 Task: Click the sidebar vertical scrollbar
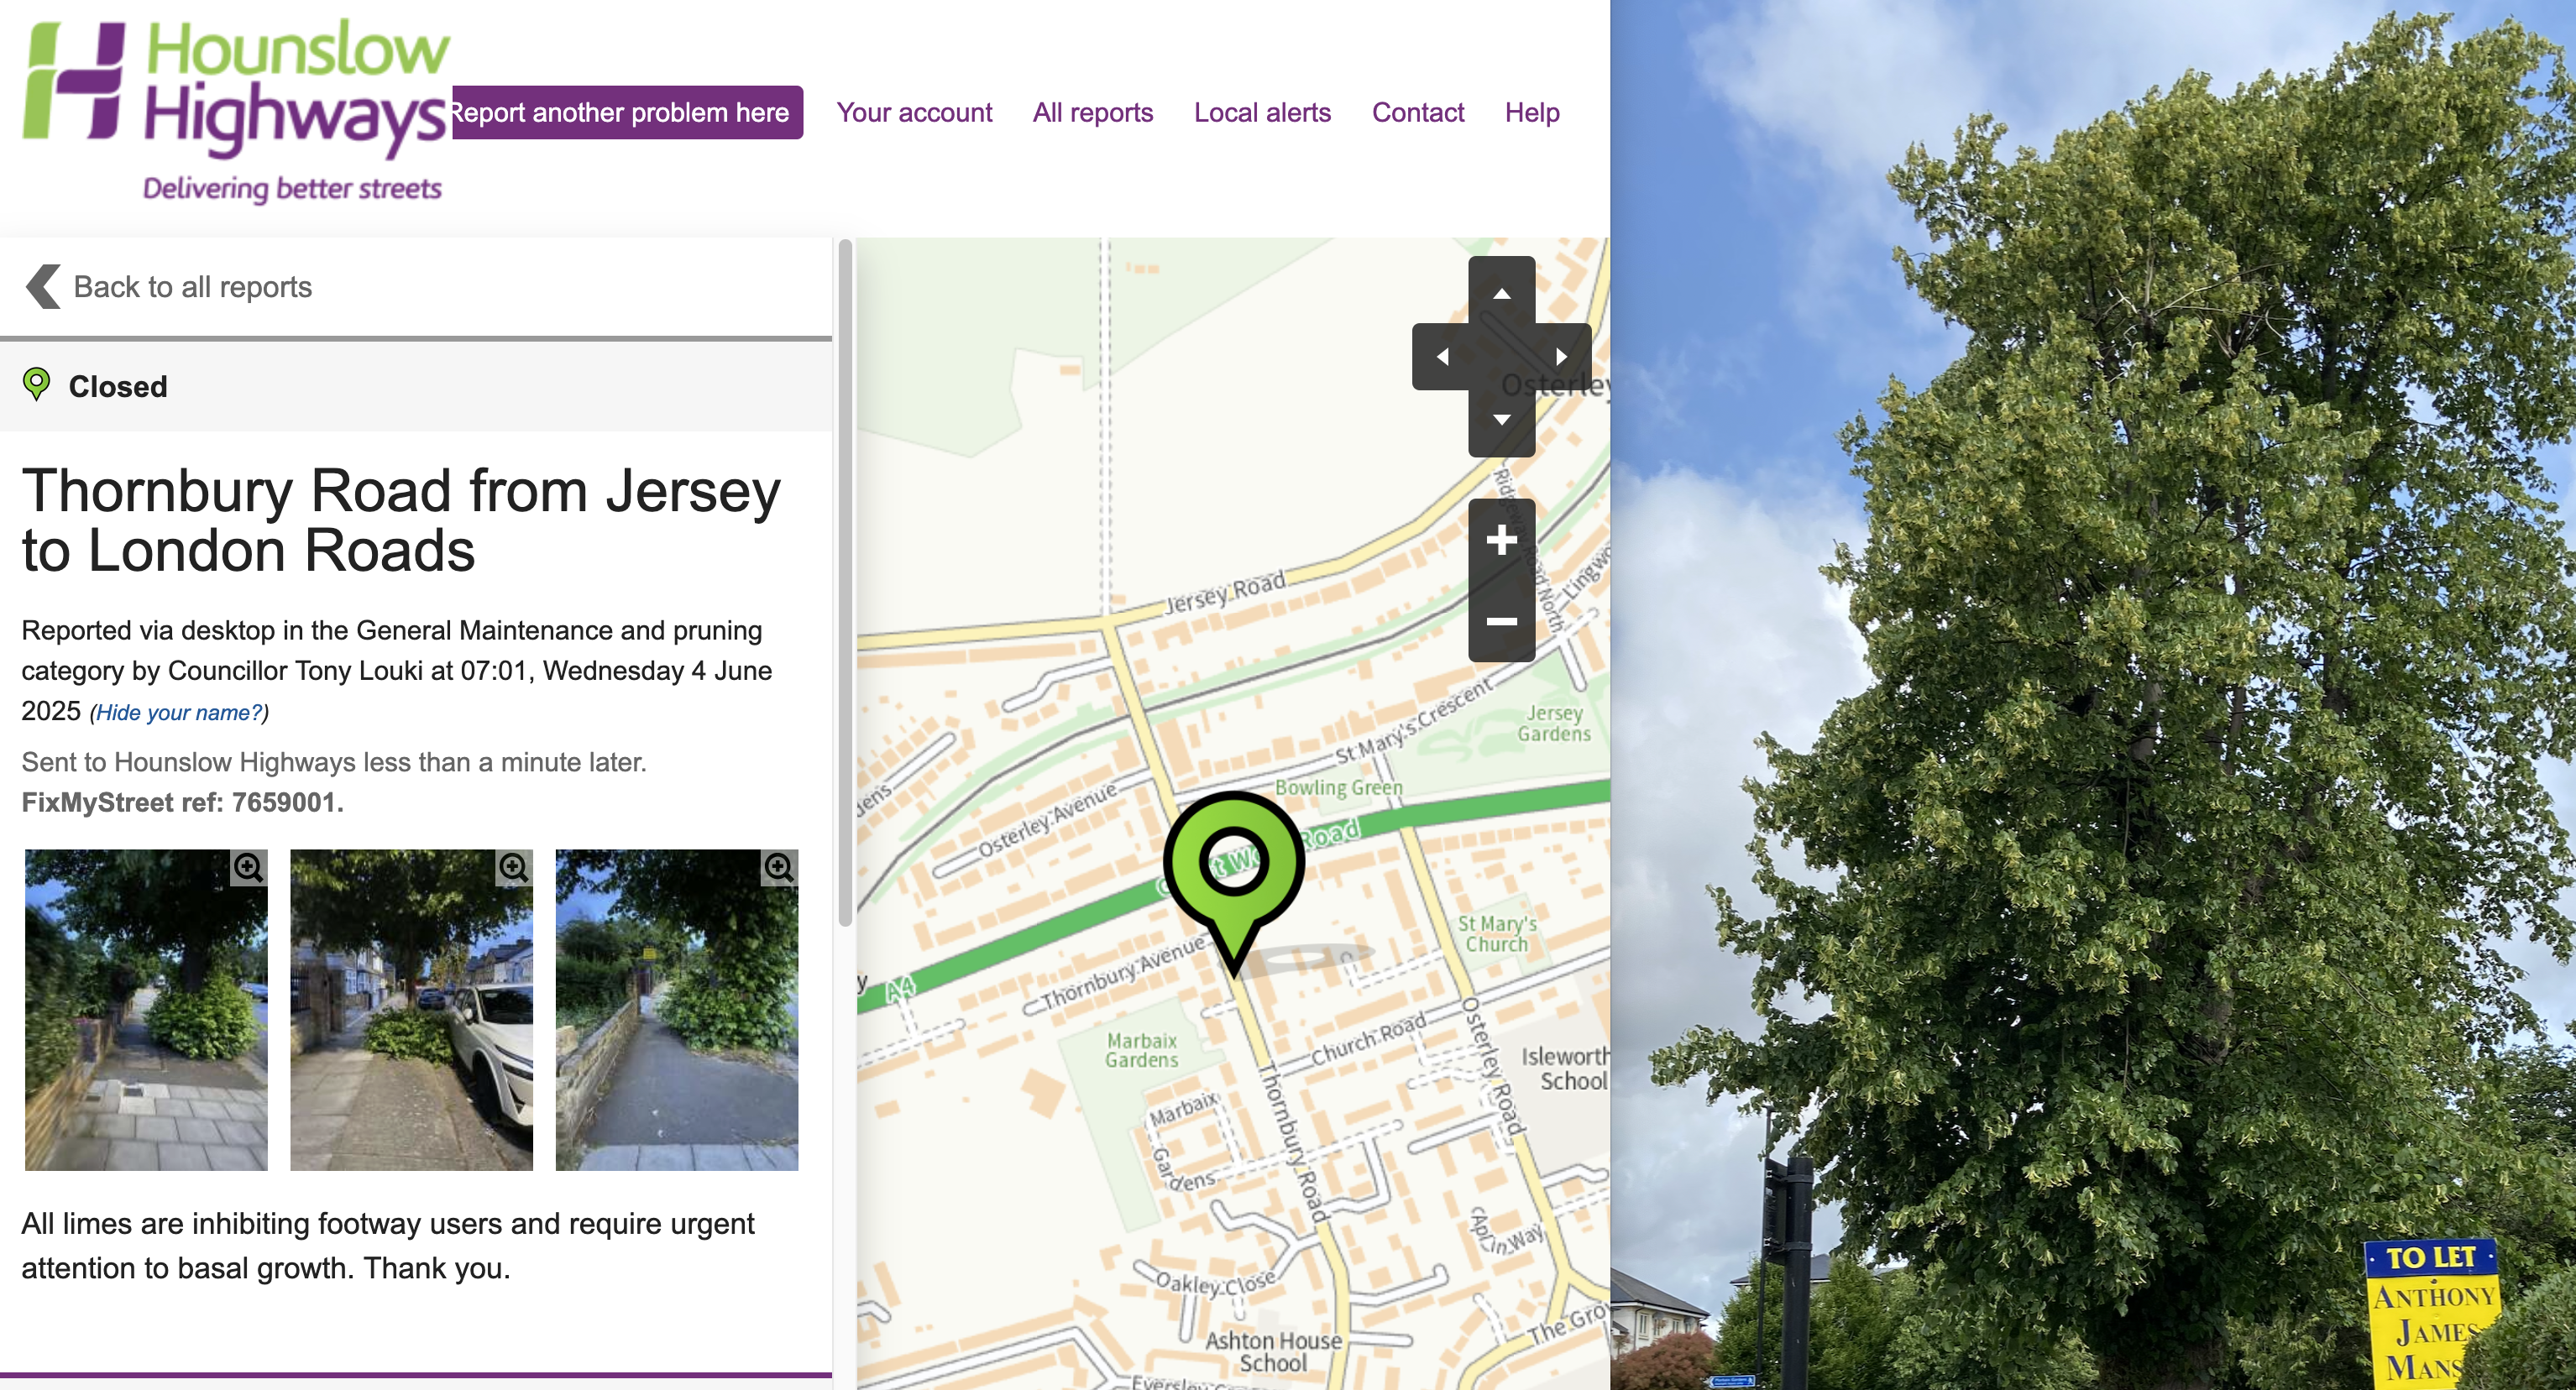pyautogui.click(x=845, y=580)
